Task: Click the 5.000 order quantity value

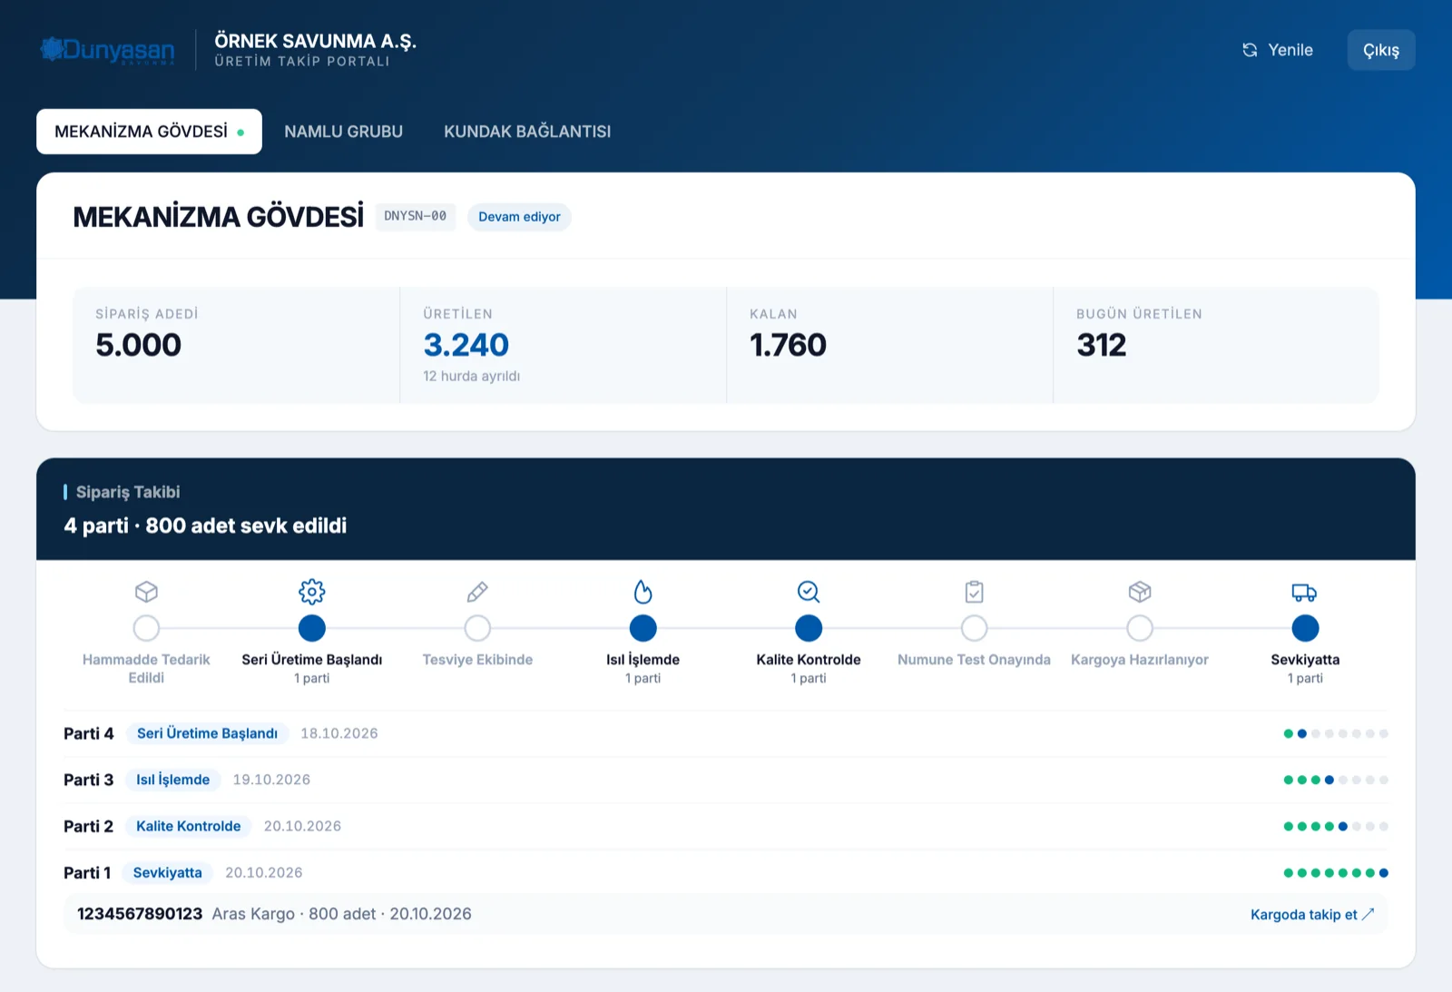Action: tap(139, 345)
